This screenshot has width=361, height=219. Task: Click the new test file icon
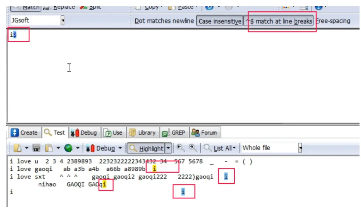pyautogui.click(x=18, y=148)
